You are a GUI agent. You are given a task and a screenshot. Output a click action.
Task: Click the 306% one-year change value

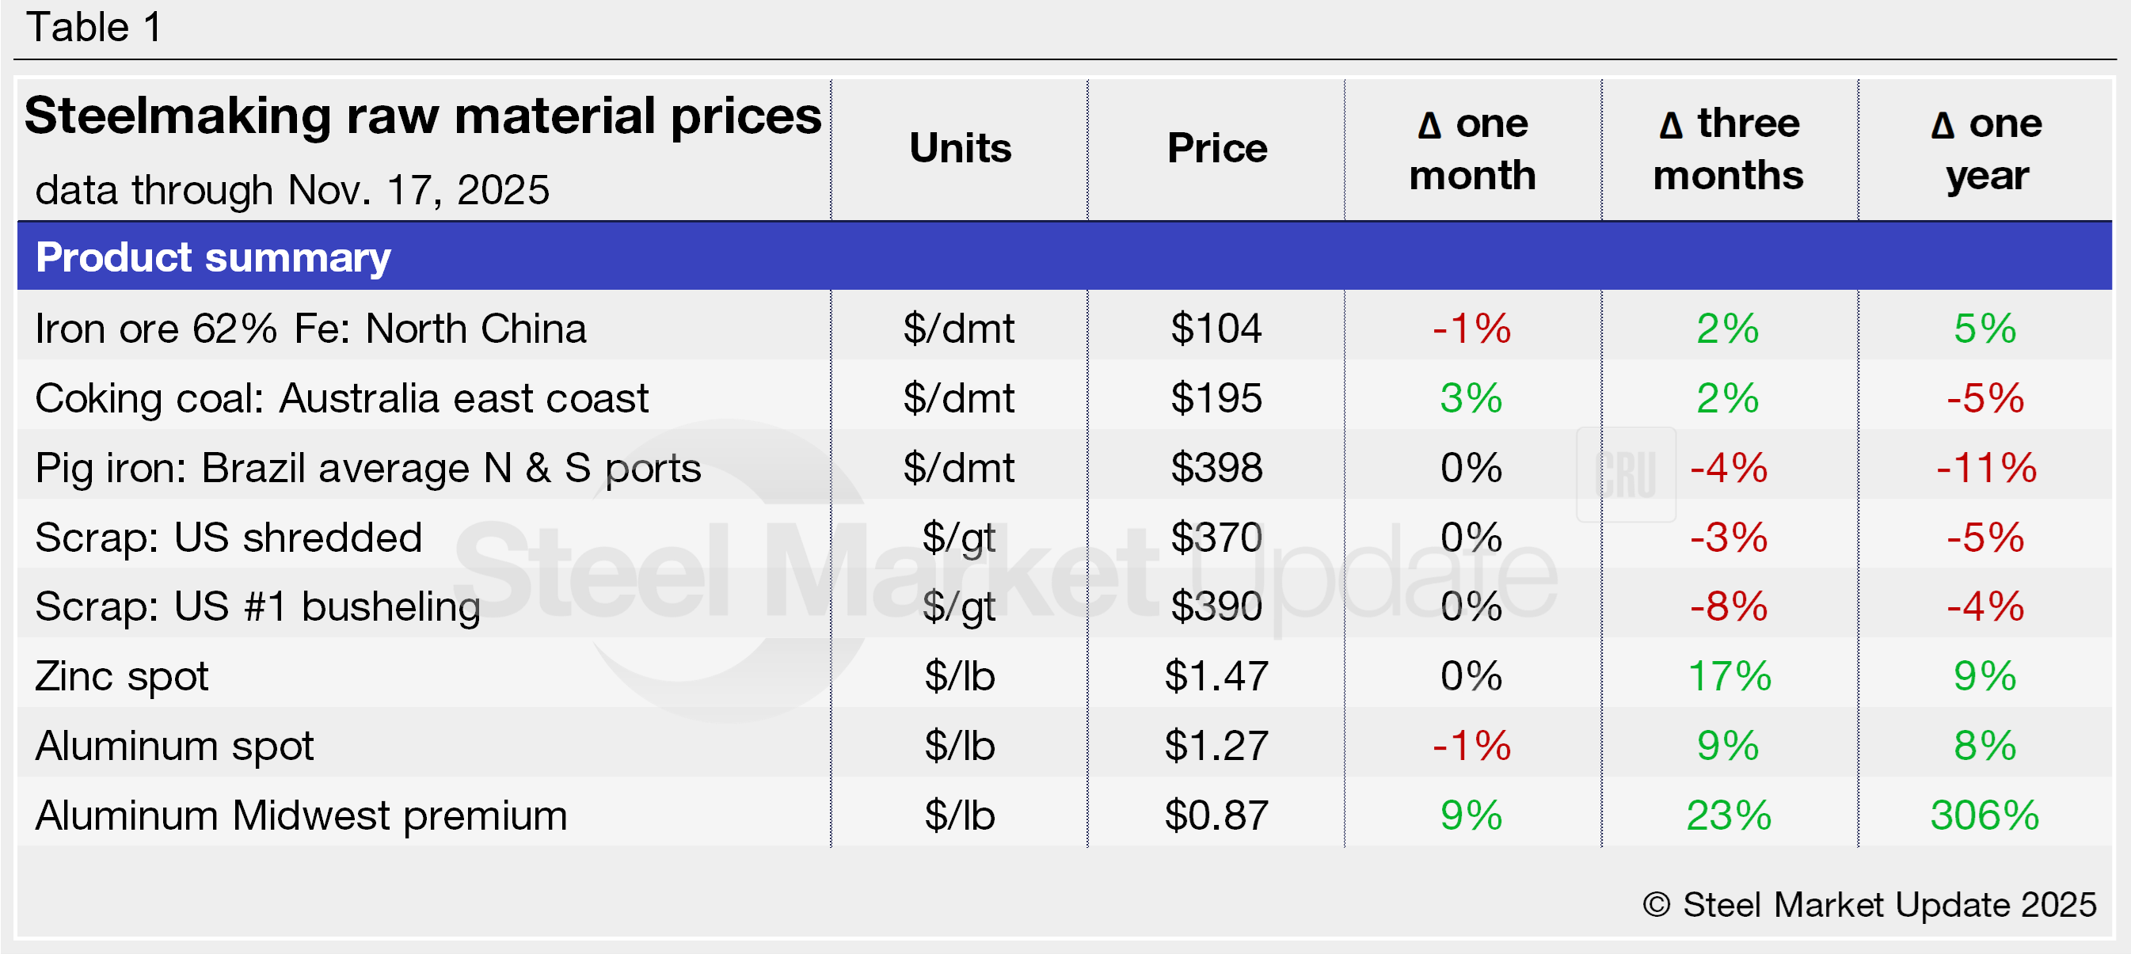tap(1984, 815)
